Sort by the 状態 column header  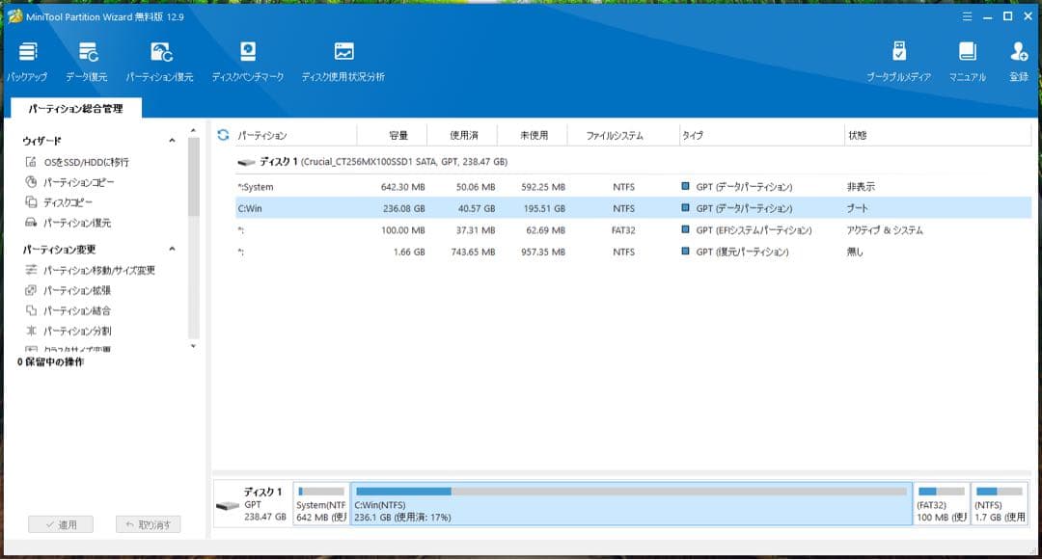point(858,135)
